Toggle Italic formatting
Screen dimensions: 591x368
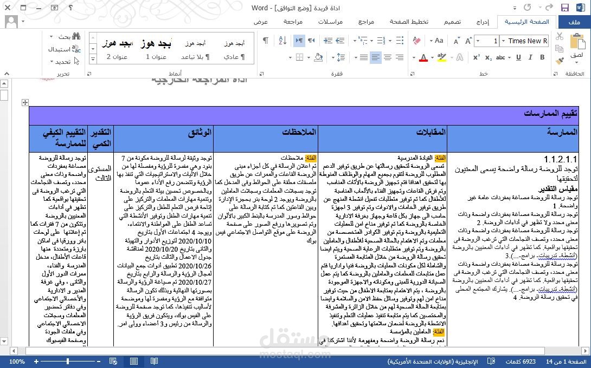(x=530, y=57)
